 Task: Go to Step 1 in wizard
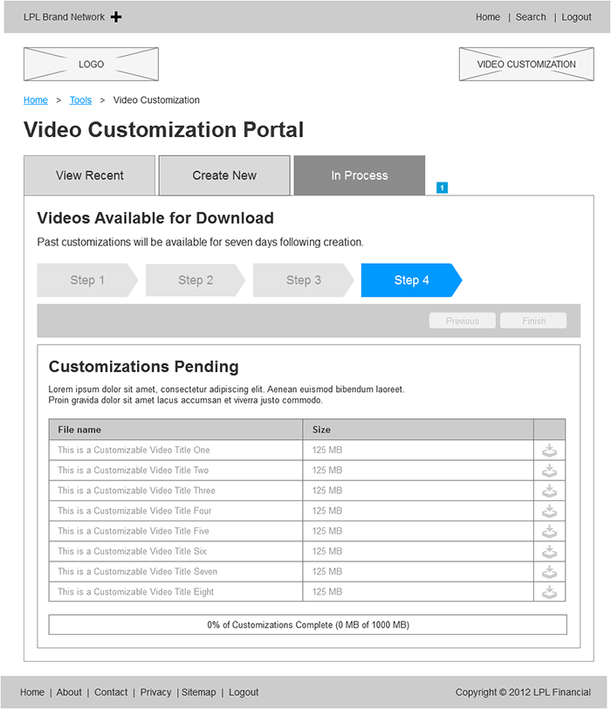(x=87, y=280)
